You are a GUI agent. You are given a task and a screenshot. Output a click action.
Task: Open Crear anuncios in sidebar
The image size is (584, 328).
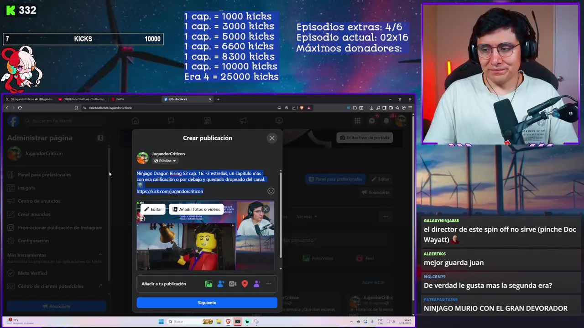[x=34, y=214]
